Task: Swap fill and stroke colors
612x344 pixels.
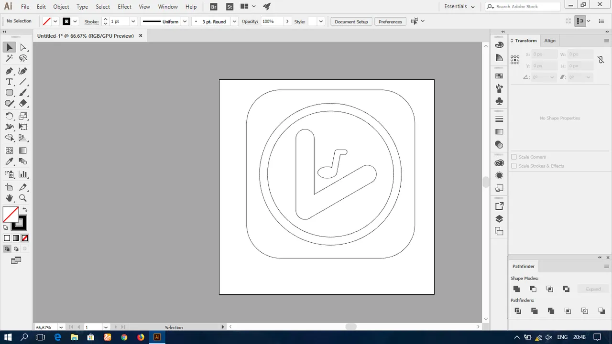Action: pos(25,210)
